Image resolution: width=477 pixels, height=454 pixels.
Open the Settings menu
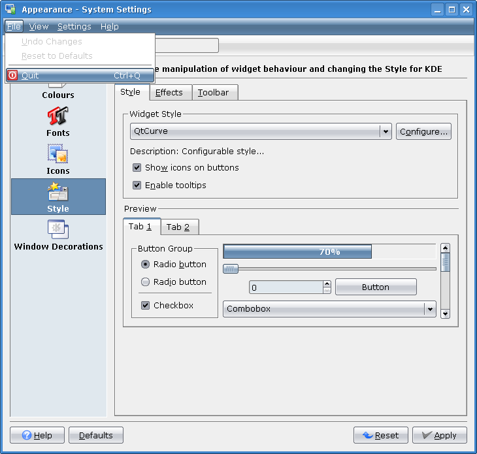click(x=74, y=27)
